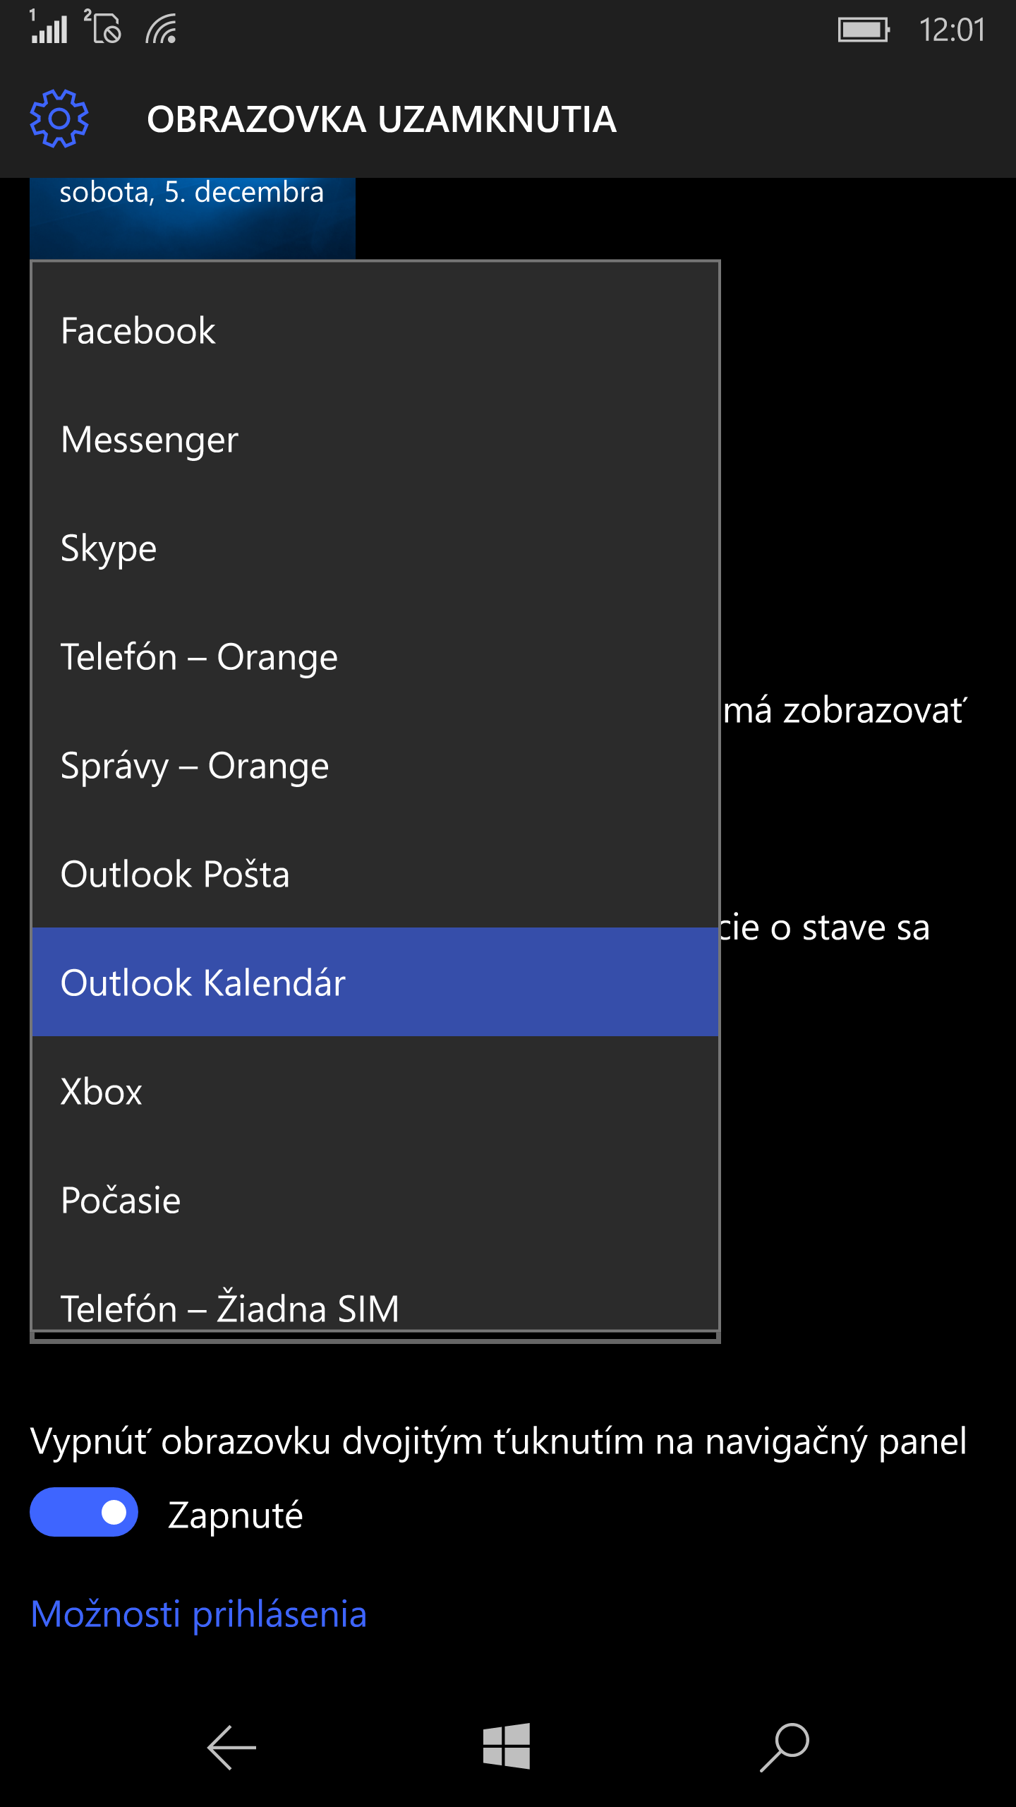
Task: Choose Xbox from the list
Action: click(x=375, y=1091)
